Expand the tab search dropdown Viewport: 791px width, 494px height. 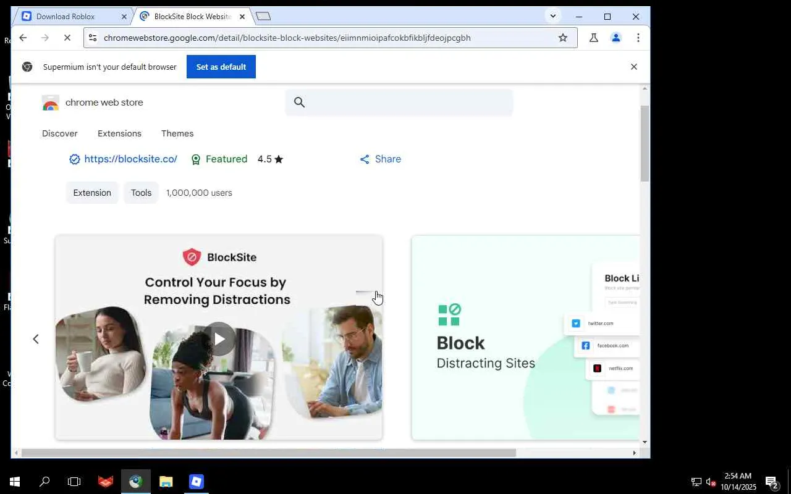(x=552, y=16)
